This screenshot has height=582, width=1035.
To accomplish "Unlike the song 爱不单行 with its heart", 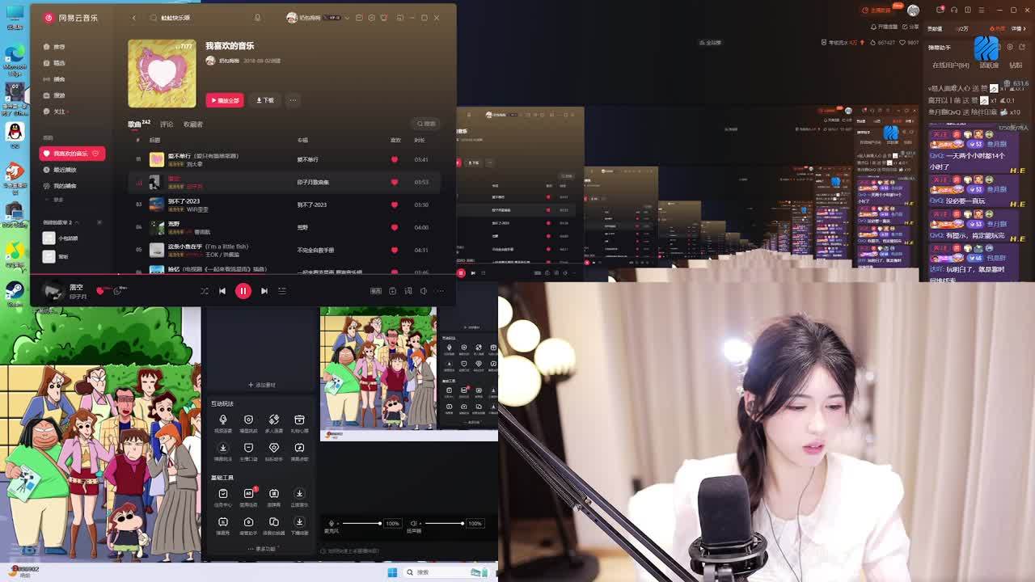I will [x=395, y=159].
